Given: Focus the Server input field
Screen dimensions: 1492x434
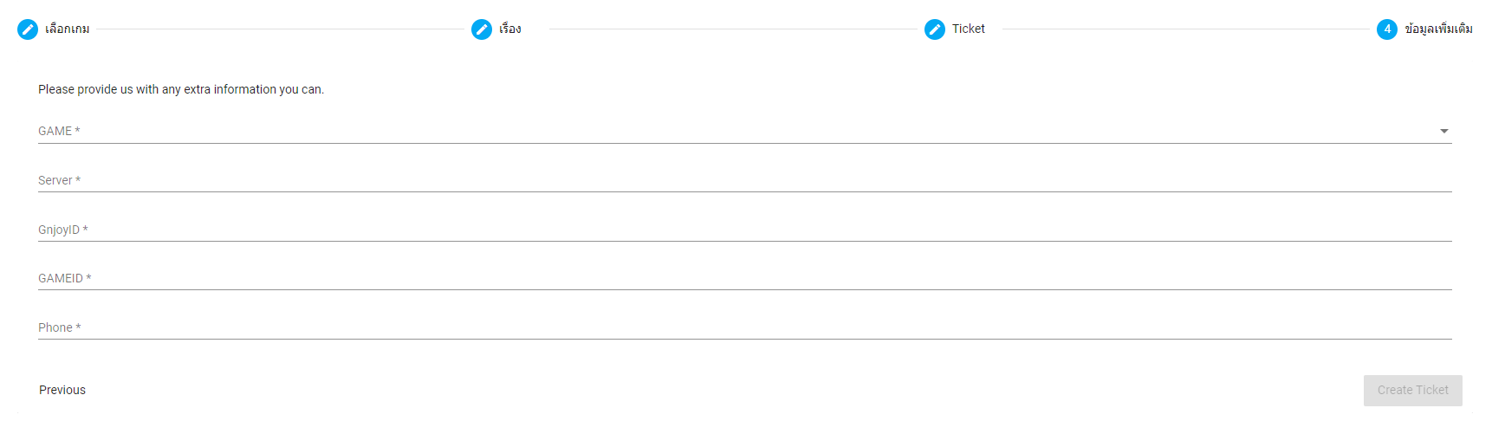Looking at the screenshot, I should point(745,180).
